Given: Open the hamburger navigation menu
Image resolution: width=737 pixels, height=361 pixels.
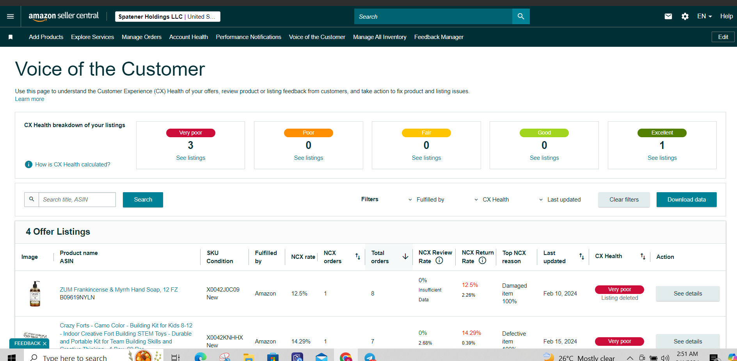Looking at the screenshot, I should (x=11, y=16).
